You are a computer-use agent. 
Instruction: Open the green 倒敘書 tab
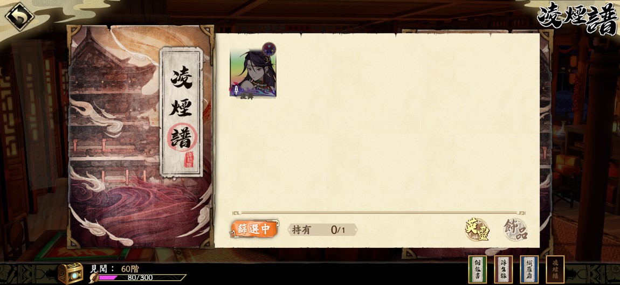click(x=477, y=269)
